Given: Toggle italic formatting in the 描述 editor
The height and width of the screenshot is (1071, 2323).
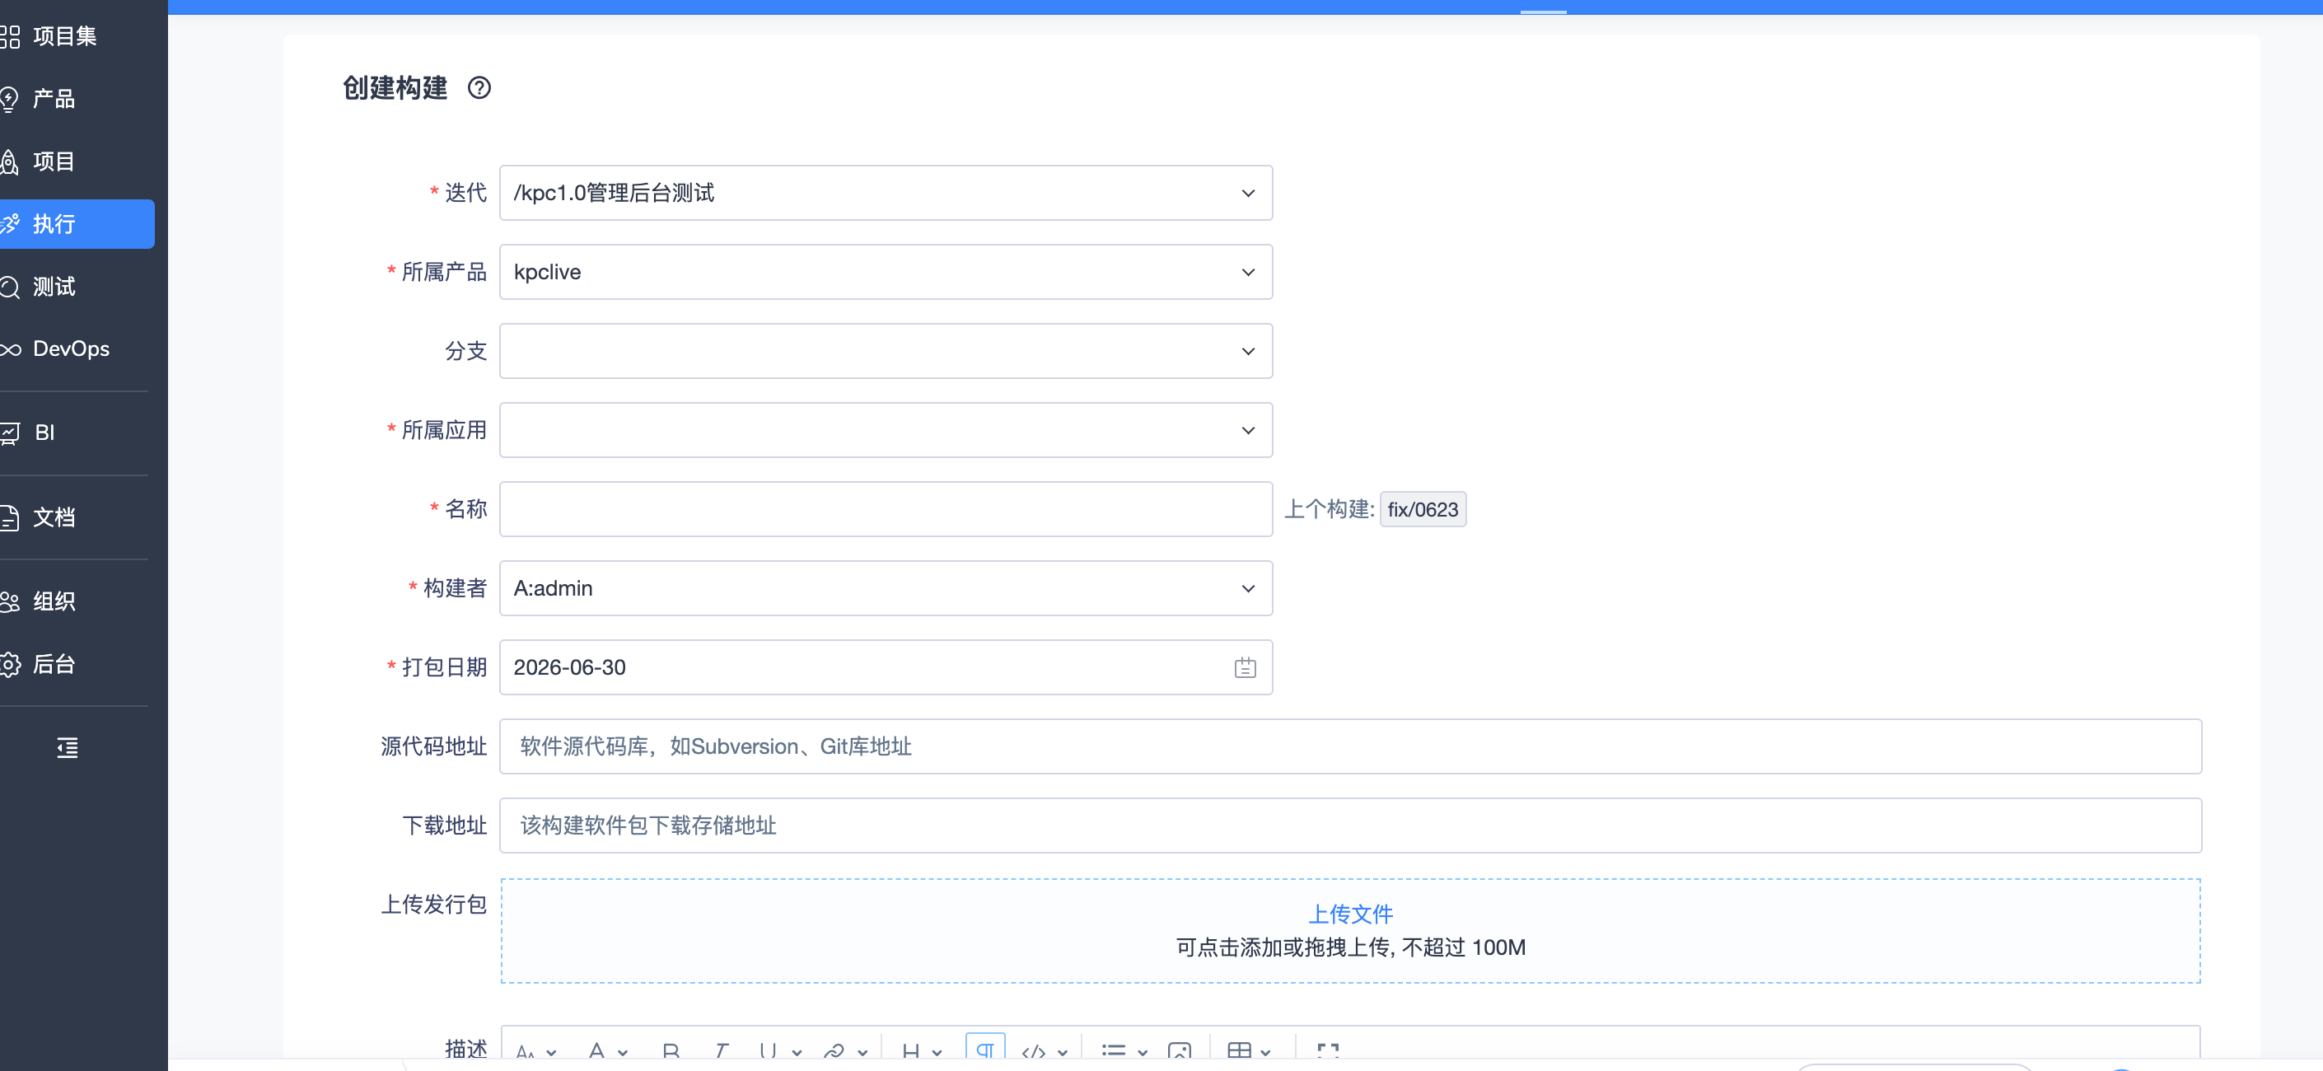Looking at the screenshot, I should tap(721, 1051).
